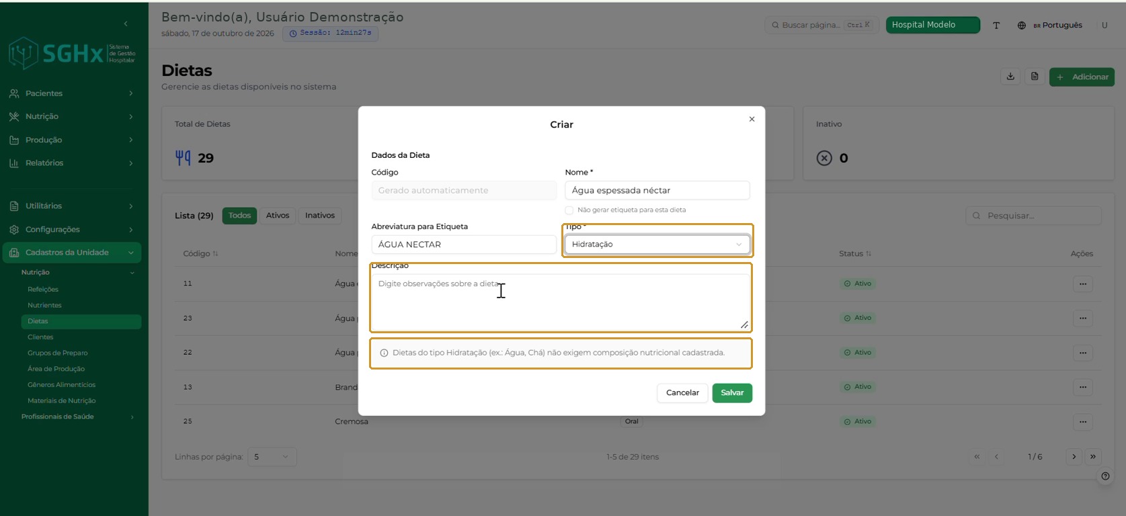Screen dimensions: 1126x516
Task: Open the help question mark icon
Action: 1105,476
